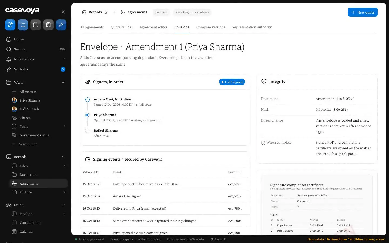Open Kofi Mensah's matter in the sidebar
The height and width of the screenshot is (243, 389).
pos(38,109)
